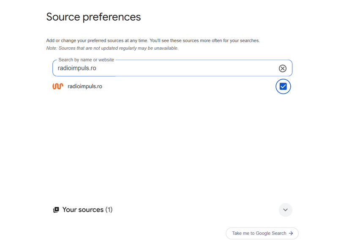Click the arrow icon in Google Search button
338x247 pixels.
click(291, 233)
